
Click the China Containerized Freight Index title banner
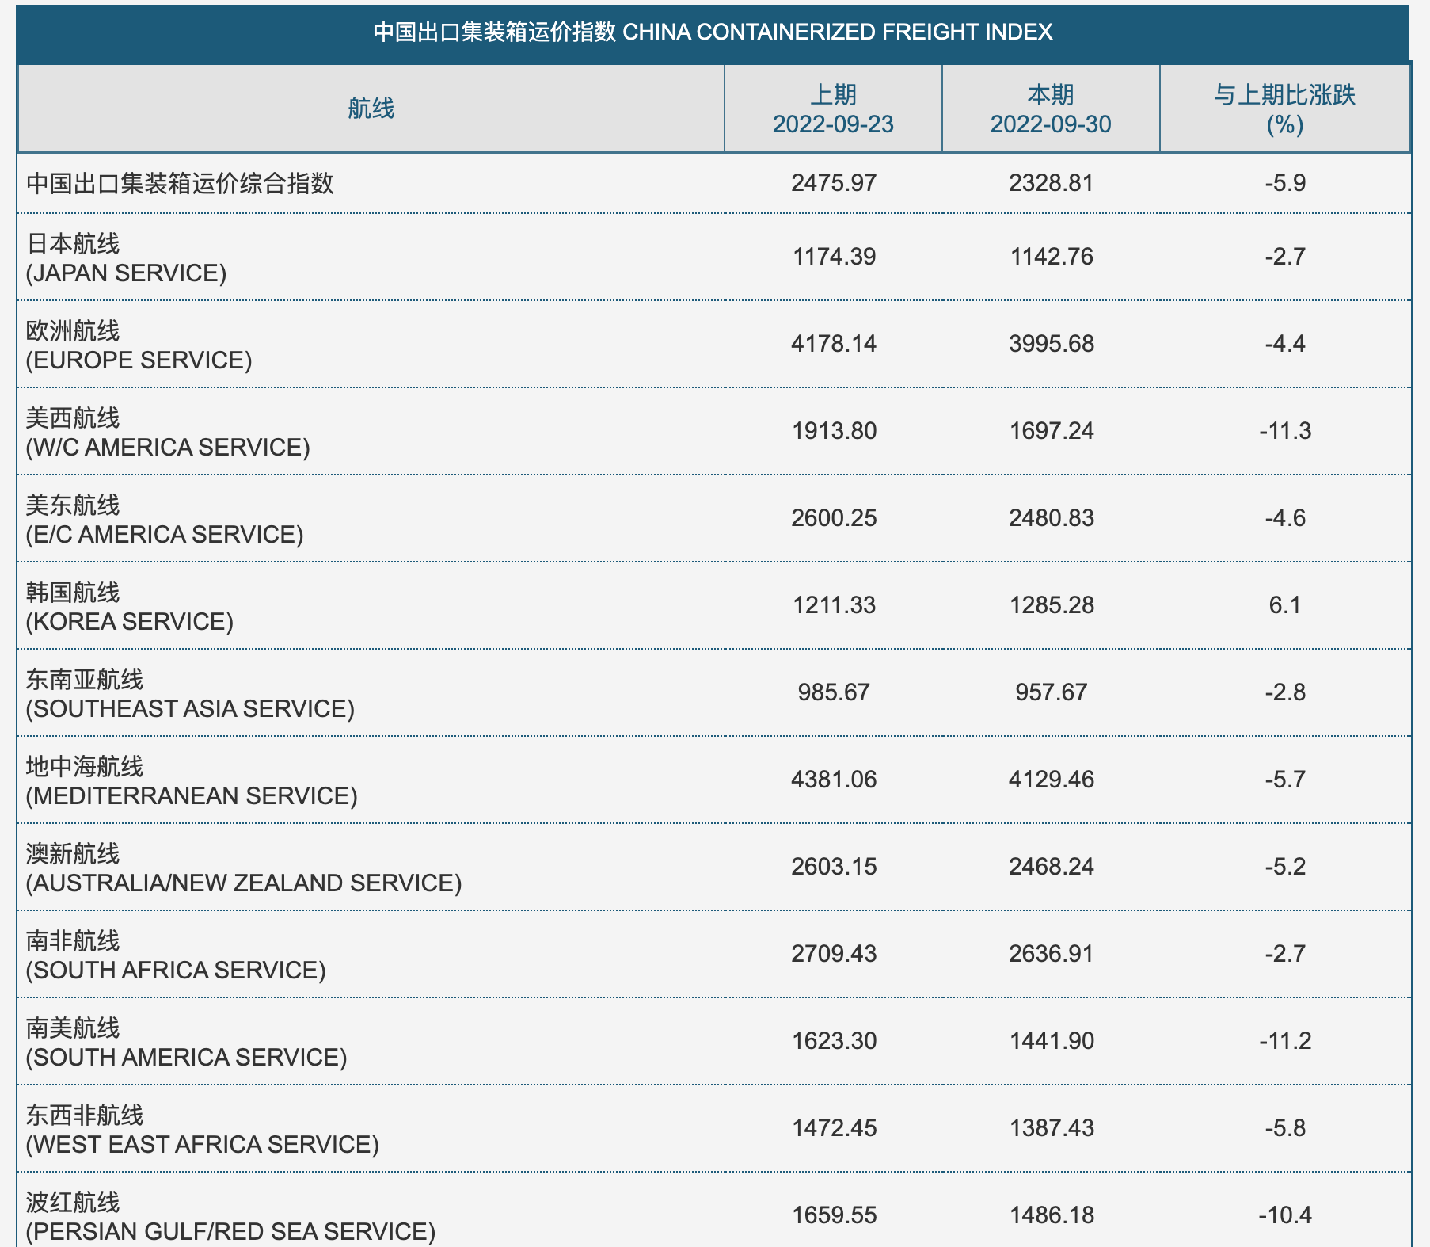click(x=713, y=32)
